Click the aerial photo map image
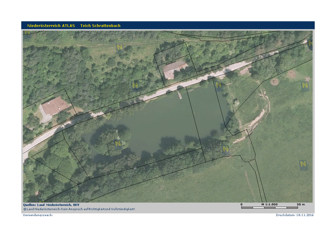 pos(168,116)
